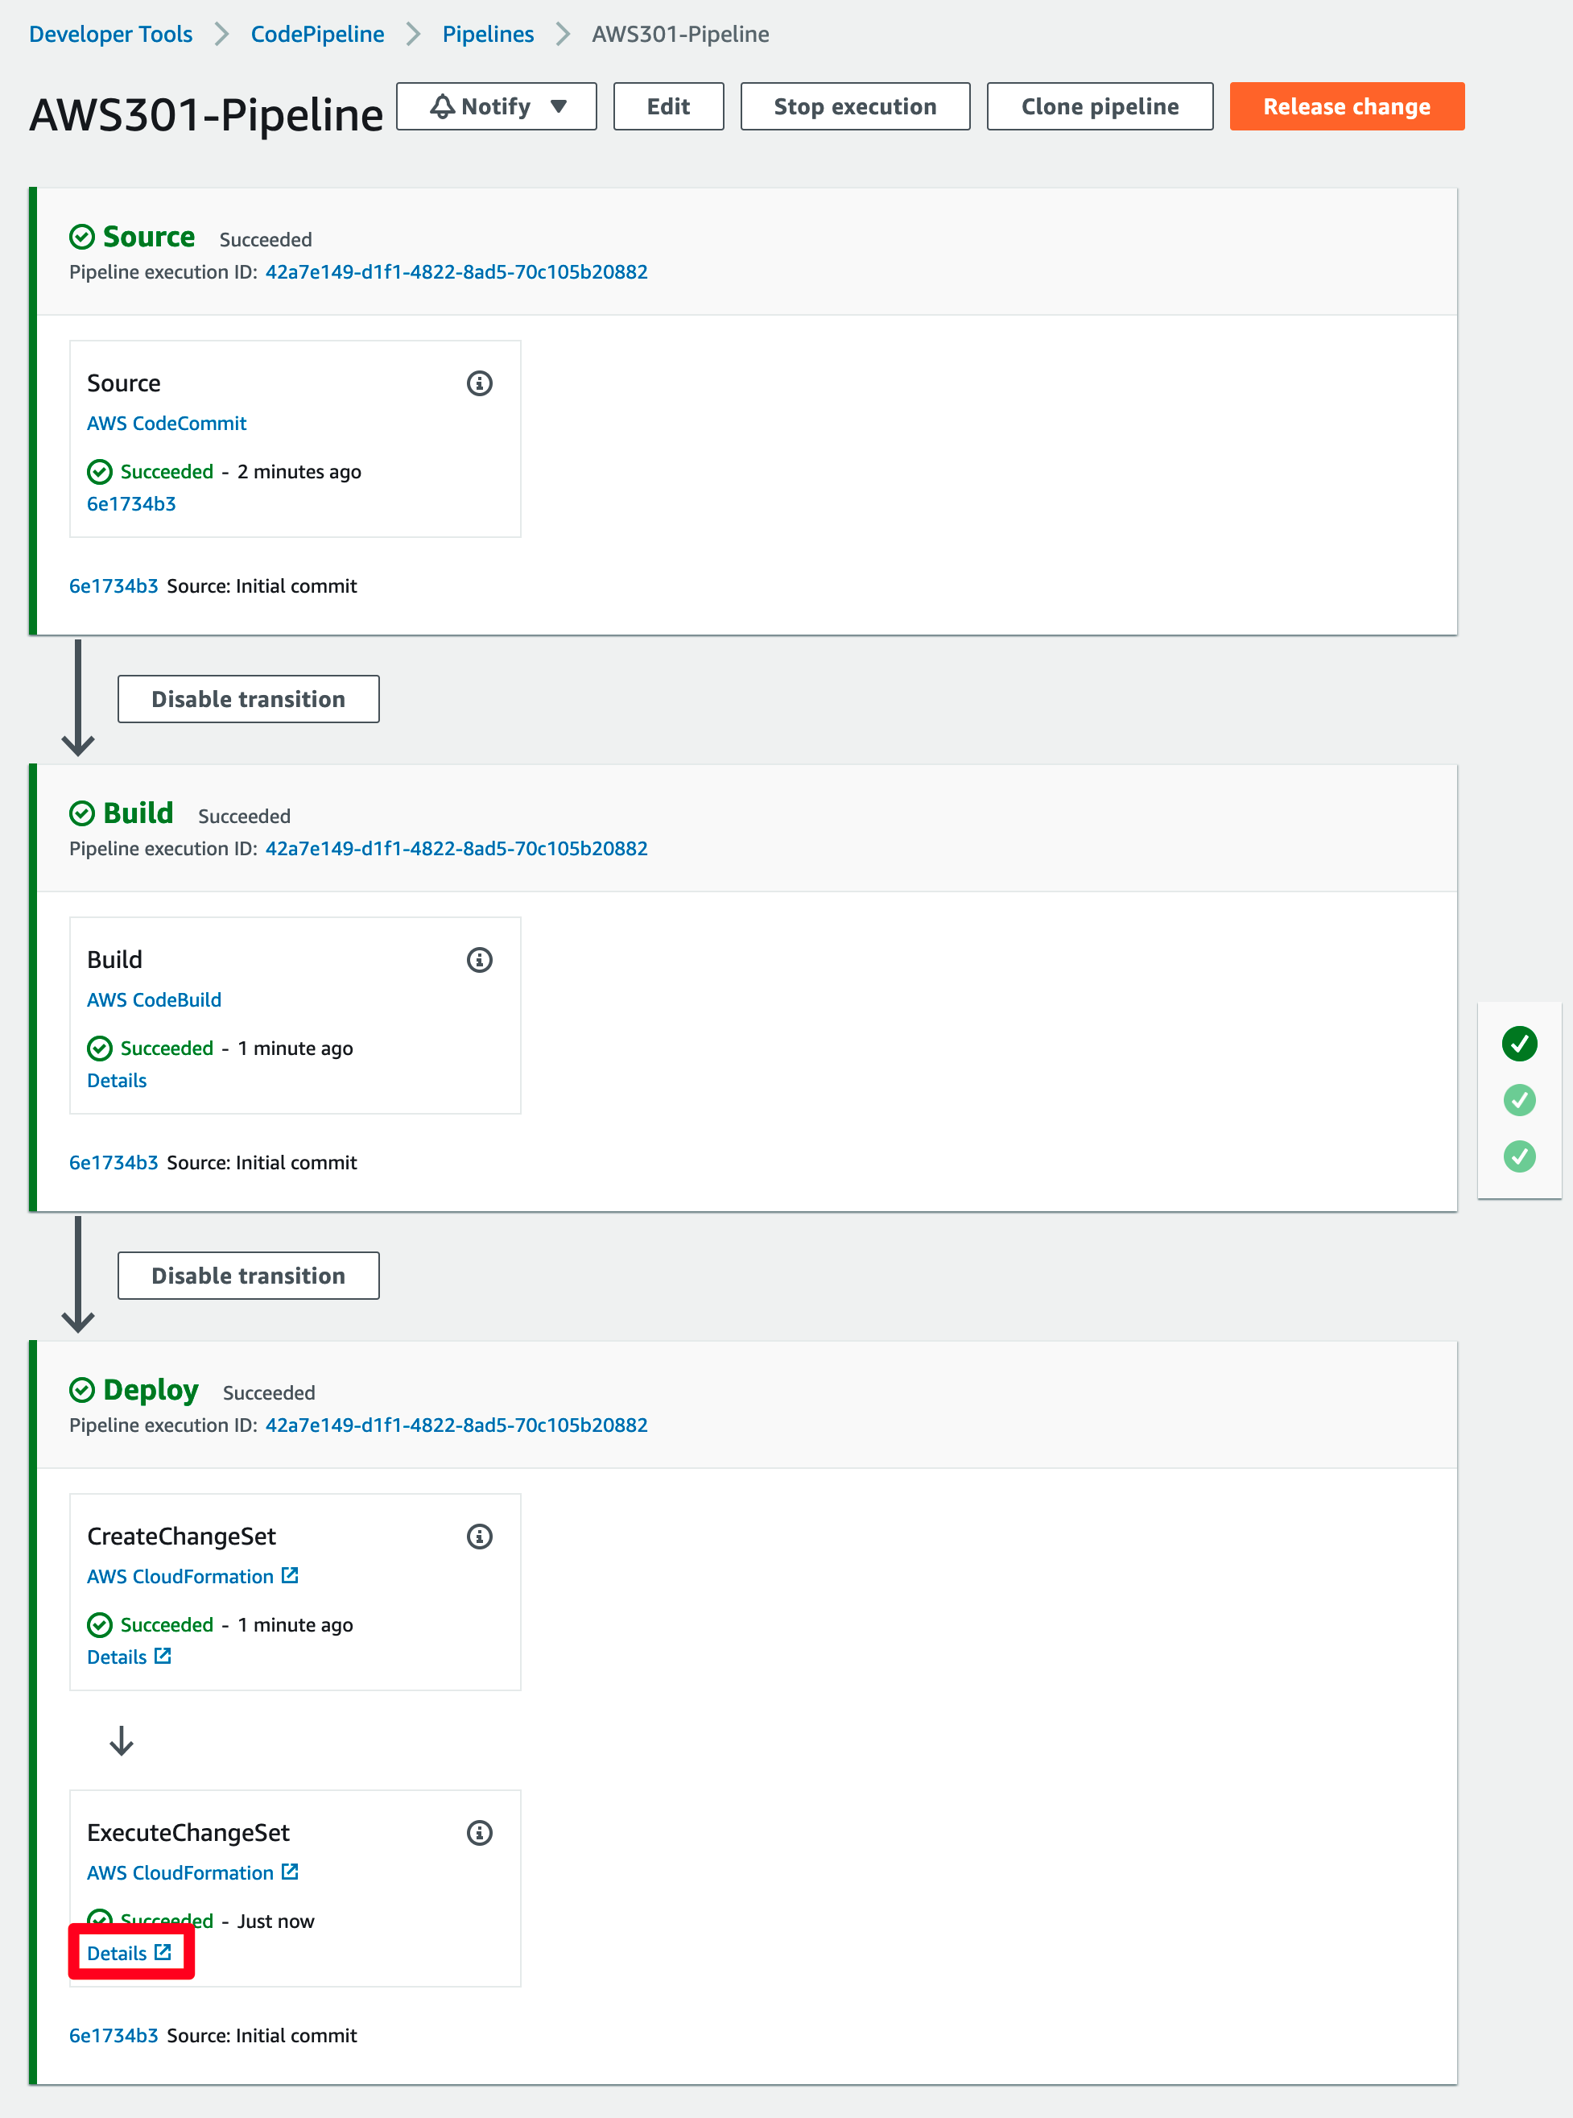
Task: Disable transition between Source and Build
Action: (x=248, y=698)
